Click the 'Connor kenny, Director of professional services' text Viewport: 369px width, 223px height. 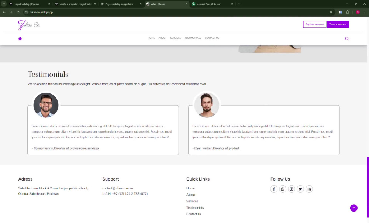click(x=66, y=148)
